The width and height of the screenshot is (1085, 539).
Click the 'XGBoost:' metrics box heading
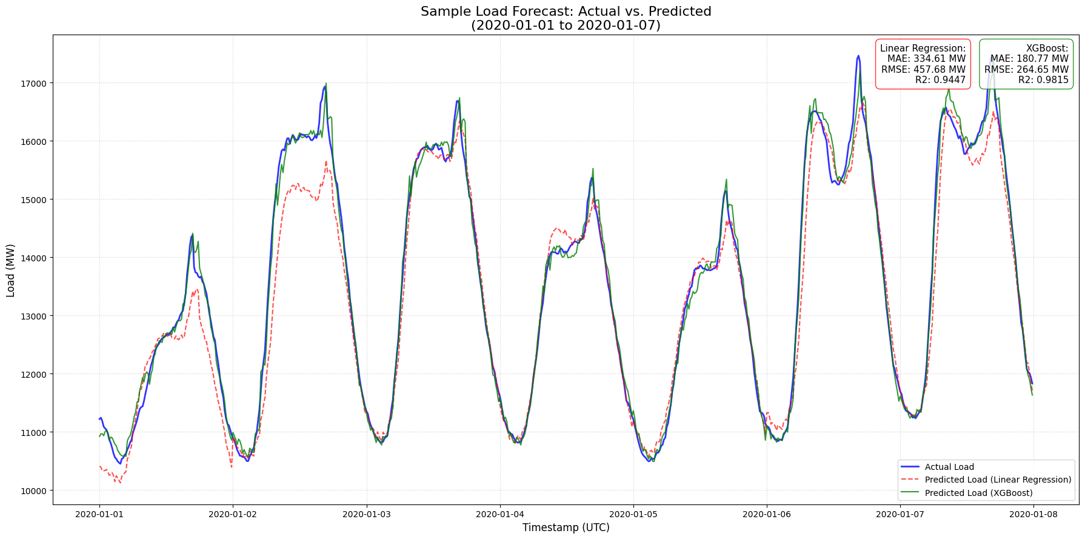coord(1047,49)
